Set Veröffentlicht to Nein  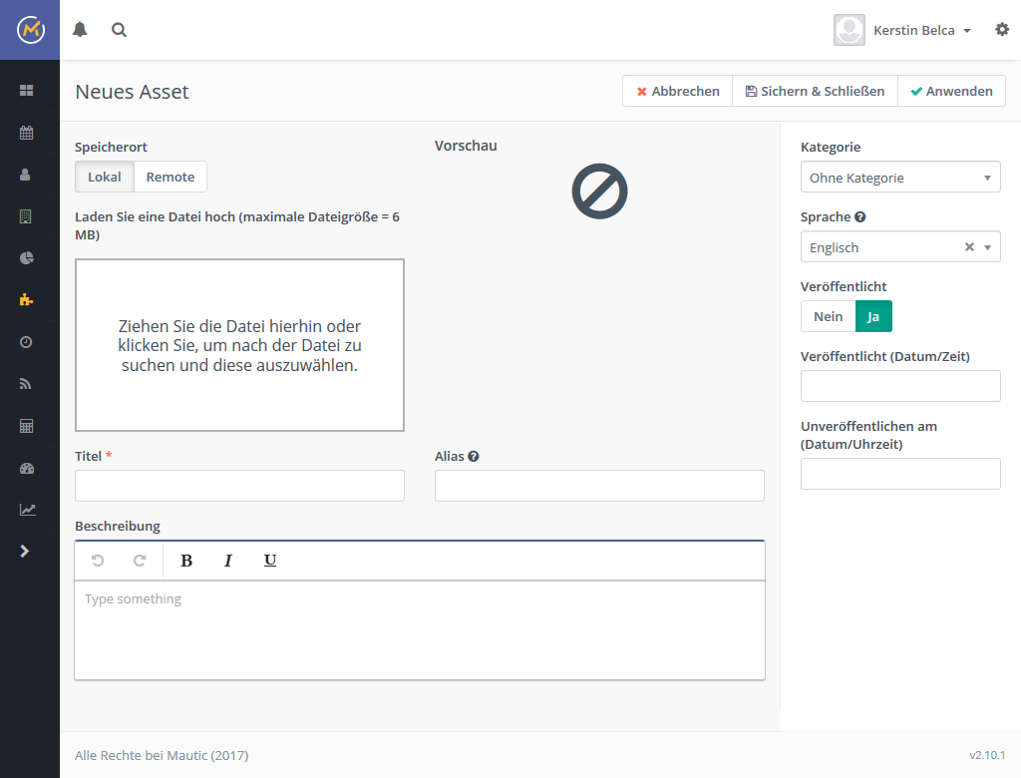point(828,316)
